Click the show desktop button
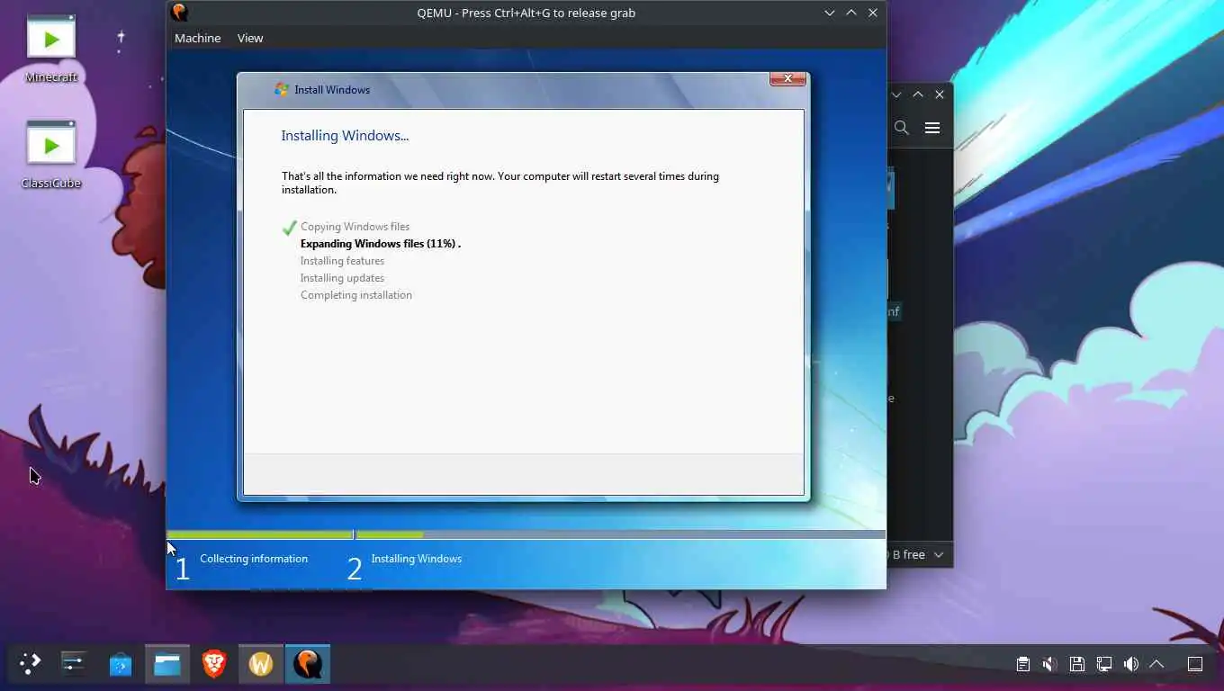Screen dimensions: 1224x691 [1195, 664]
